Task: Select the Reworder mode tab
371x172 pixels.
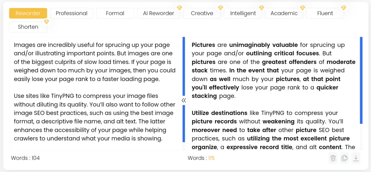Action: pyautogui.click(x=28, y=13)
